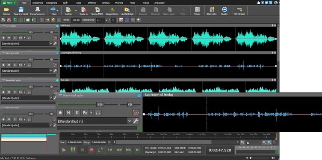Toggle the metronome icon next to the Tidssignatur fields
Screen dimensions: 322x160
coord(121,20)
